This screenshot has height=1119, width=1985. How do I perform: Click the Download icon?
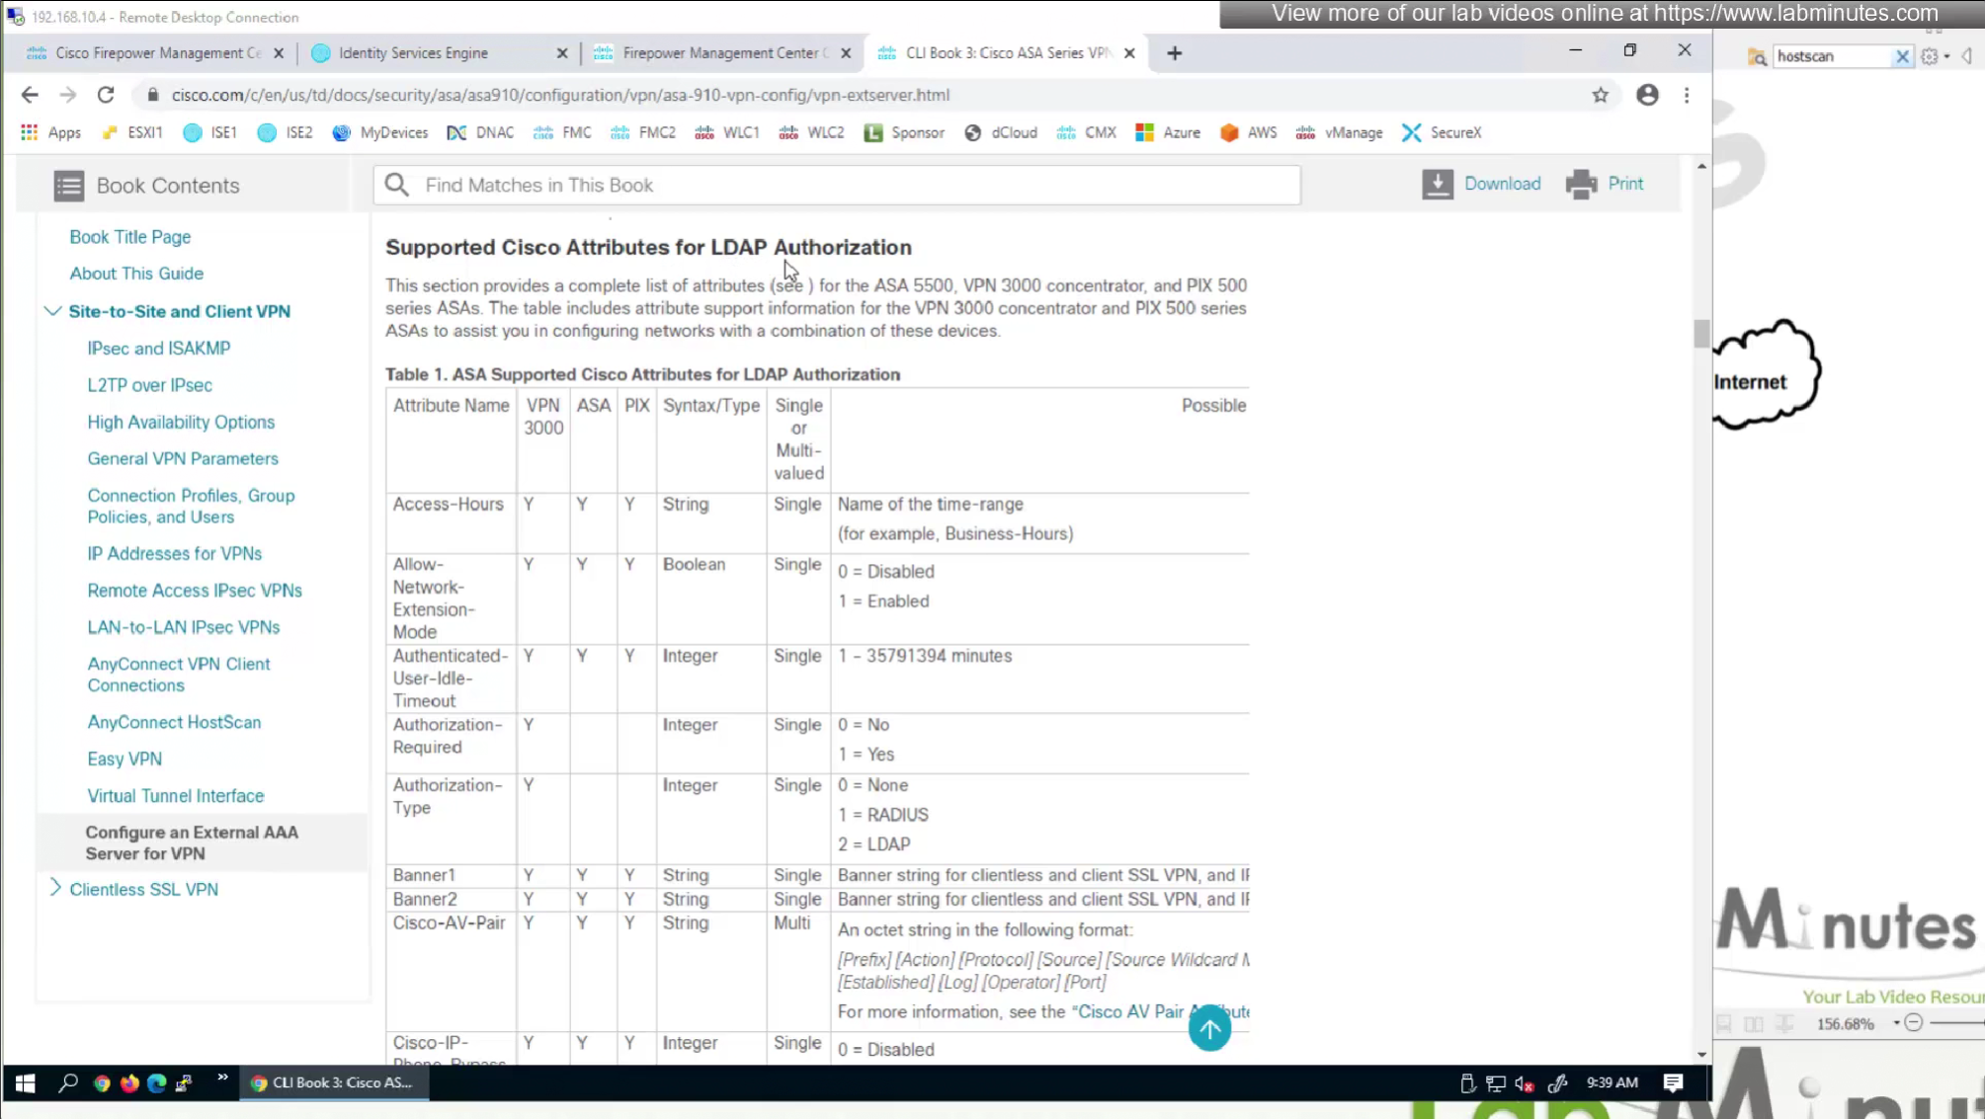1438,185
